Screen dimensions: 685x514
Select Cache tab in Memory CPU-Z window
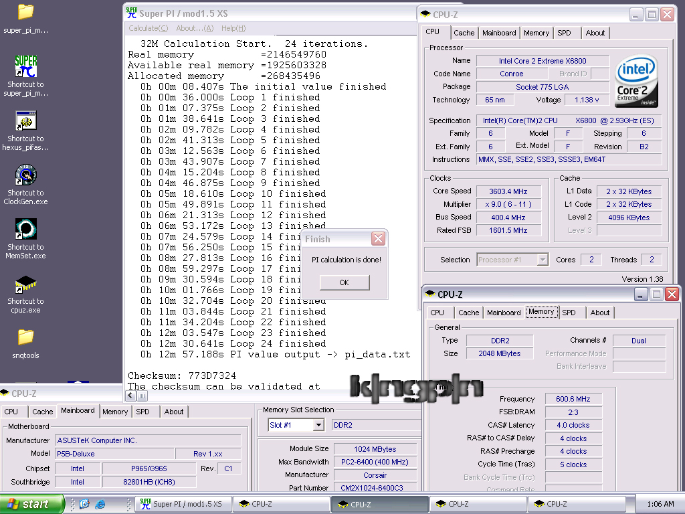point(469,313)
